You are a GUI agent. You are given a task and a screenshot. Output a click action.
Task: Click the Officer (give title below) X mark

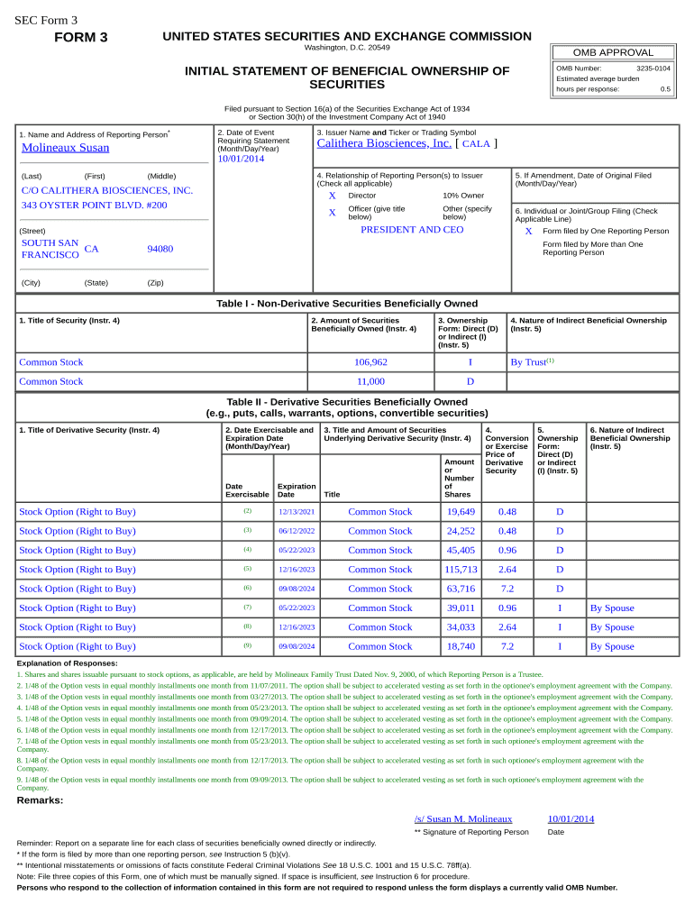coord(332,213)
